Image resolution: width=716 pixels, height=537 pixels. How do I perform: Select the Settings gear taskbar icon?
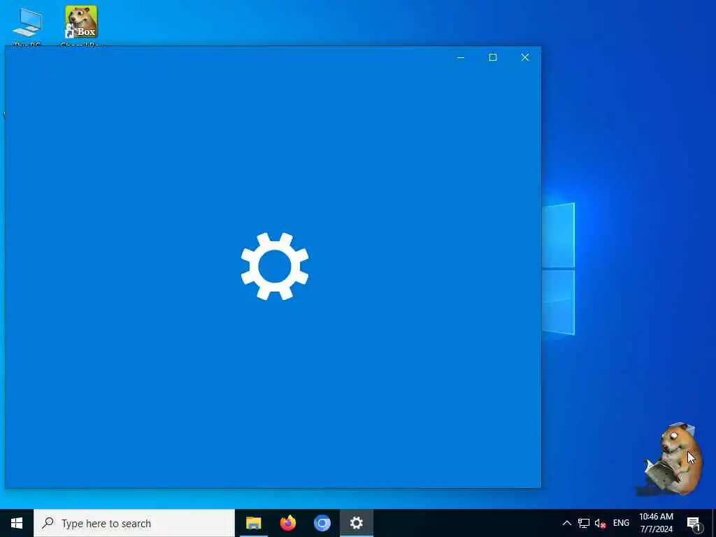point(356,523)
